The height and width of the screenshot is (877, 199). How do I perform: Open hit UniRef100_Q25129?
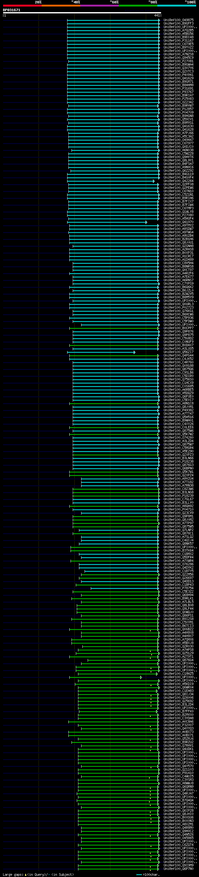[178, 653]
